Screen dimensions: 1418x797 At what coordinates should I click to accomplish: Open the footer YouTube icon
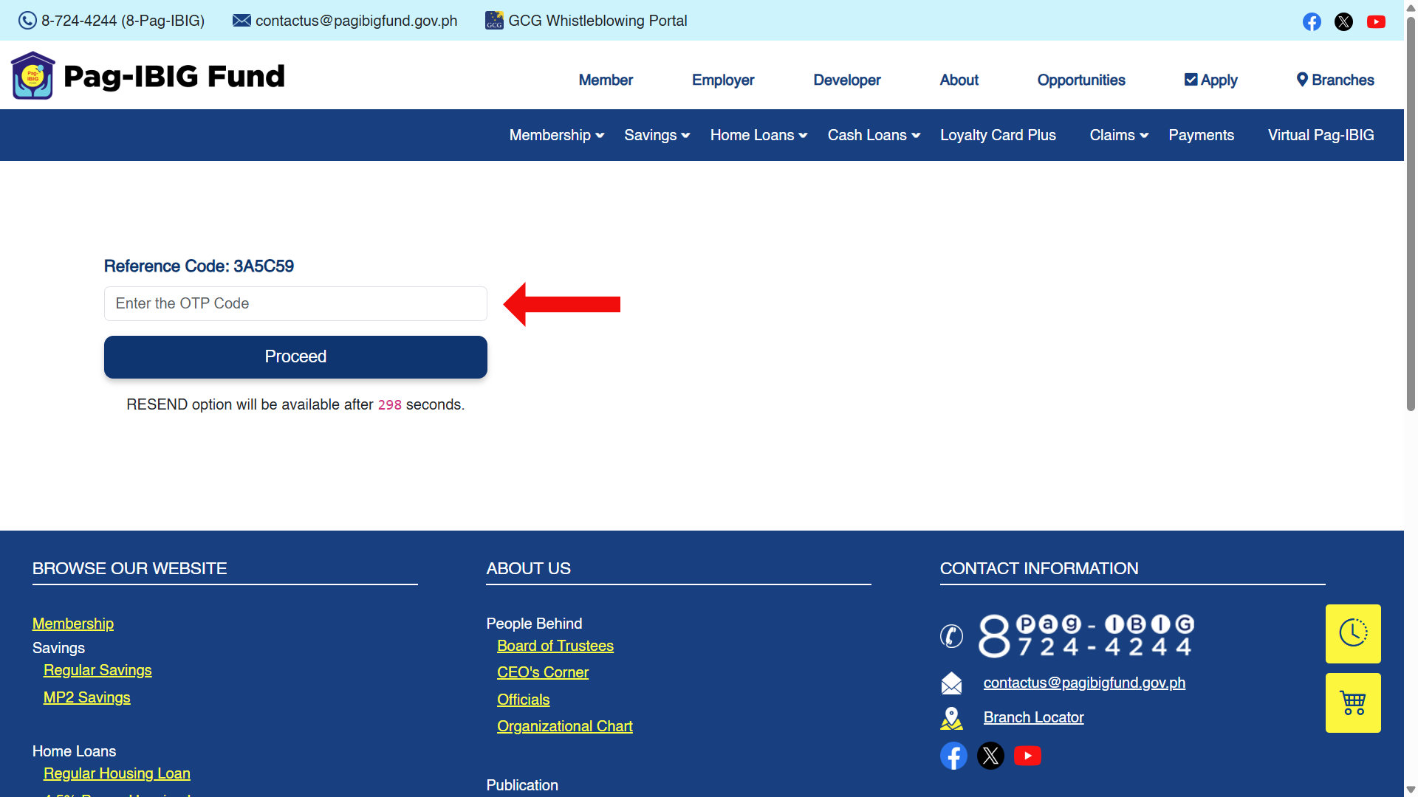[1027, 756]
